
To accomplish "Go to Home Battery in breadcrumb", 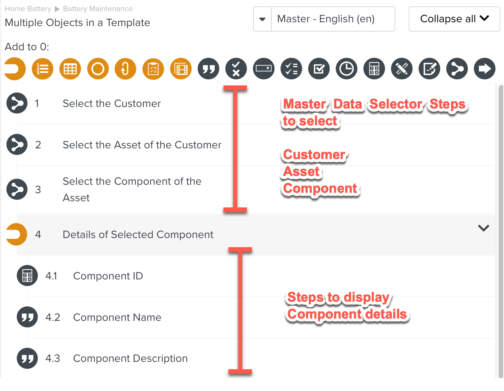I will click(28, 9).
